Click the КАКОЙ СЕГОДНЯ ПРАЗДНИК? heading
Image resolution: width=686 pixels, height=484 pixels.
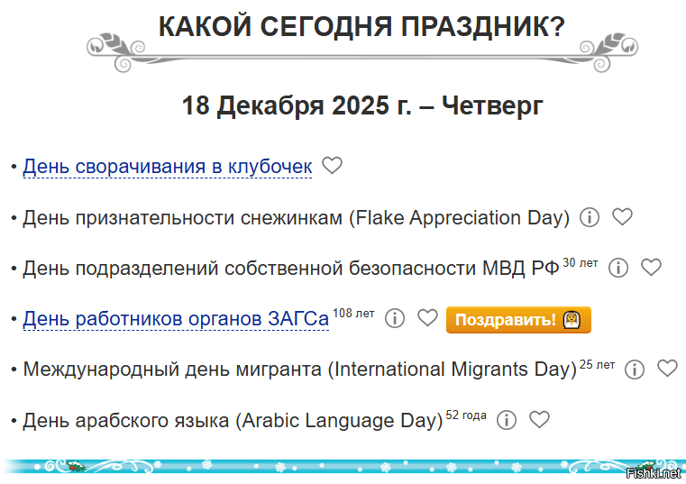click(361, 28)
